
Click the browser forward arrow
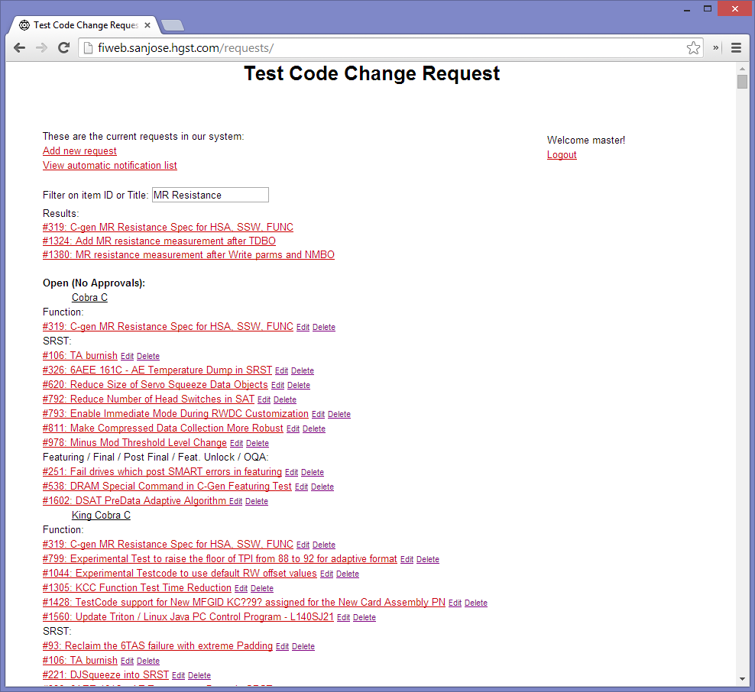tap(42, 47)
